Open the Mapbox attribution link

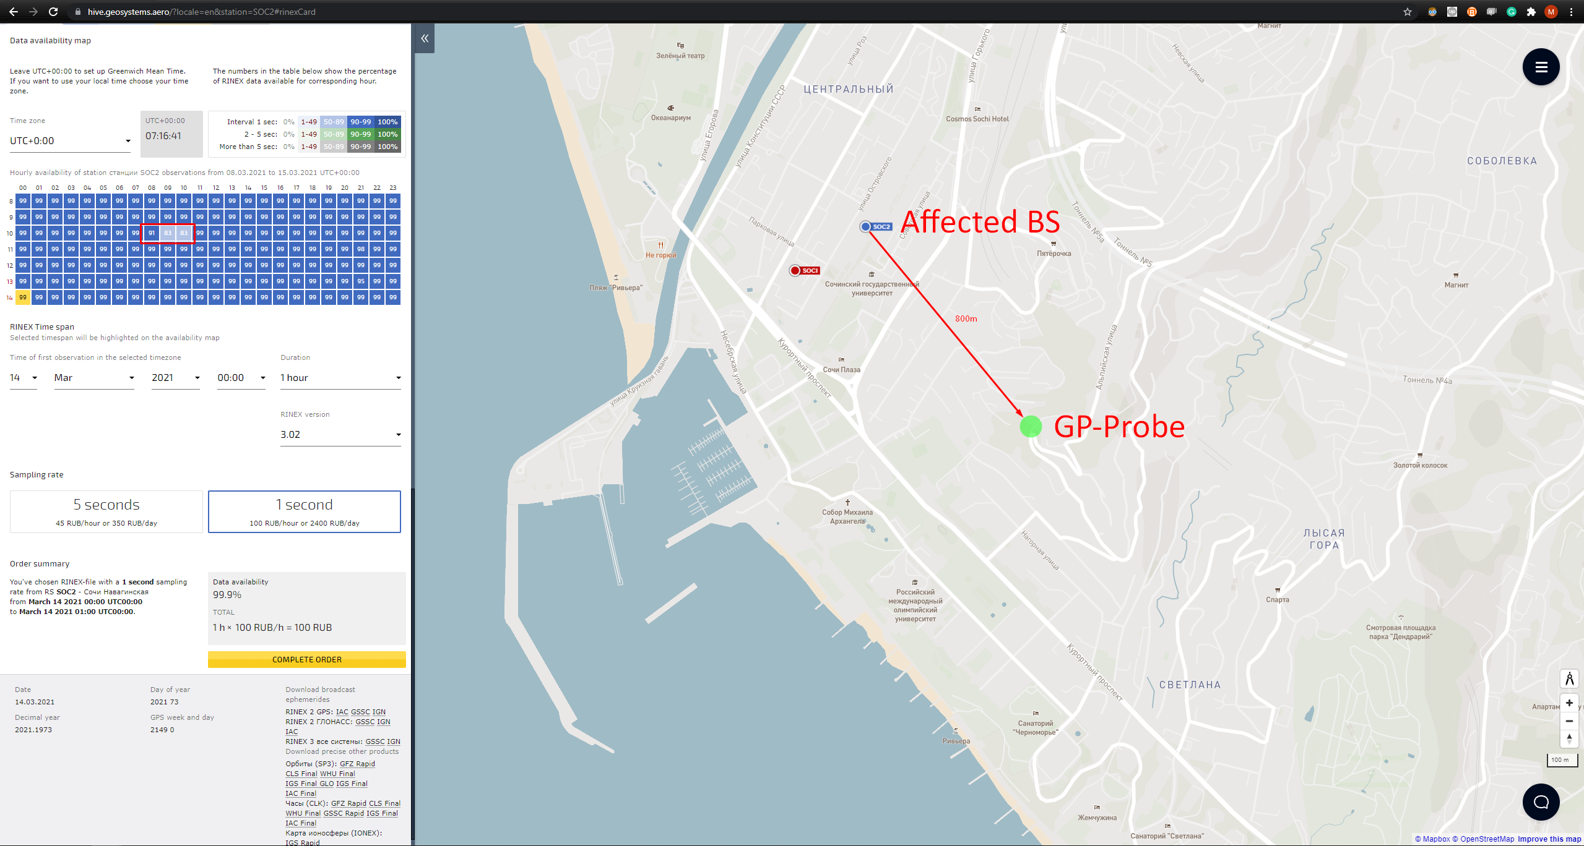pyautogui.click(x=1432, y=840)
